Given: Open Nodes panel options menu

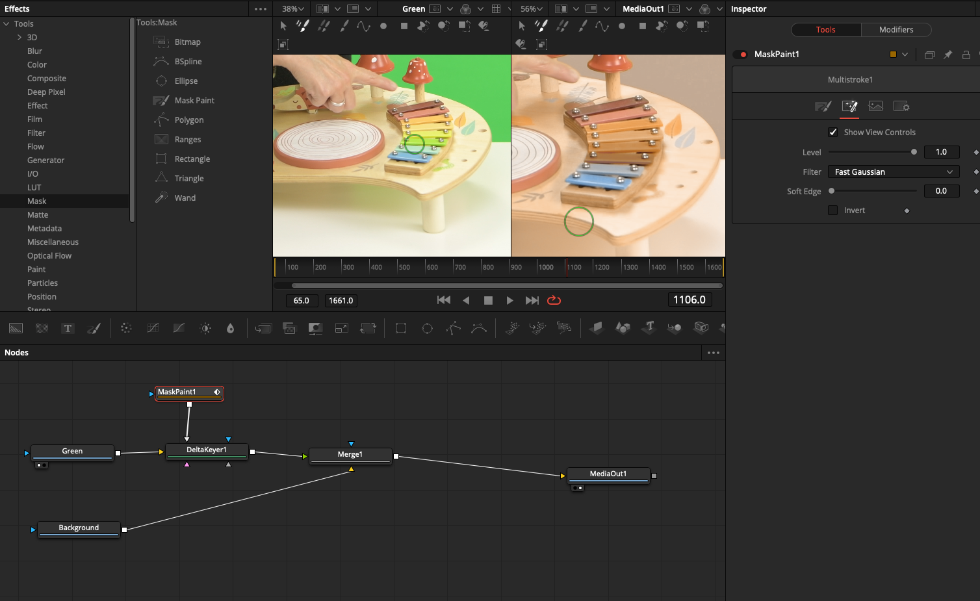Looking at the screenshot, I should 714,353.
